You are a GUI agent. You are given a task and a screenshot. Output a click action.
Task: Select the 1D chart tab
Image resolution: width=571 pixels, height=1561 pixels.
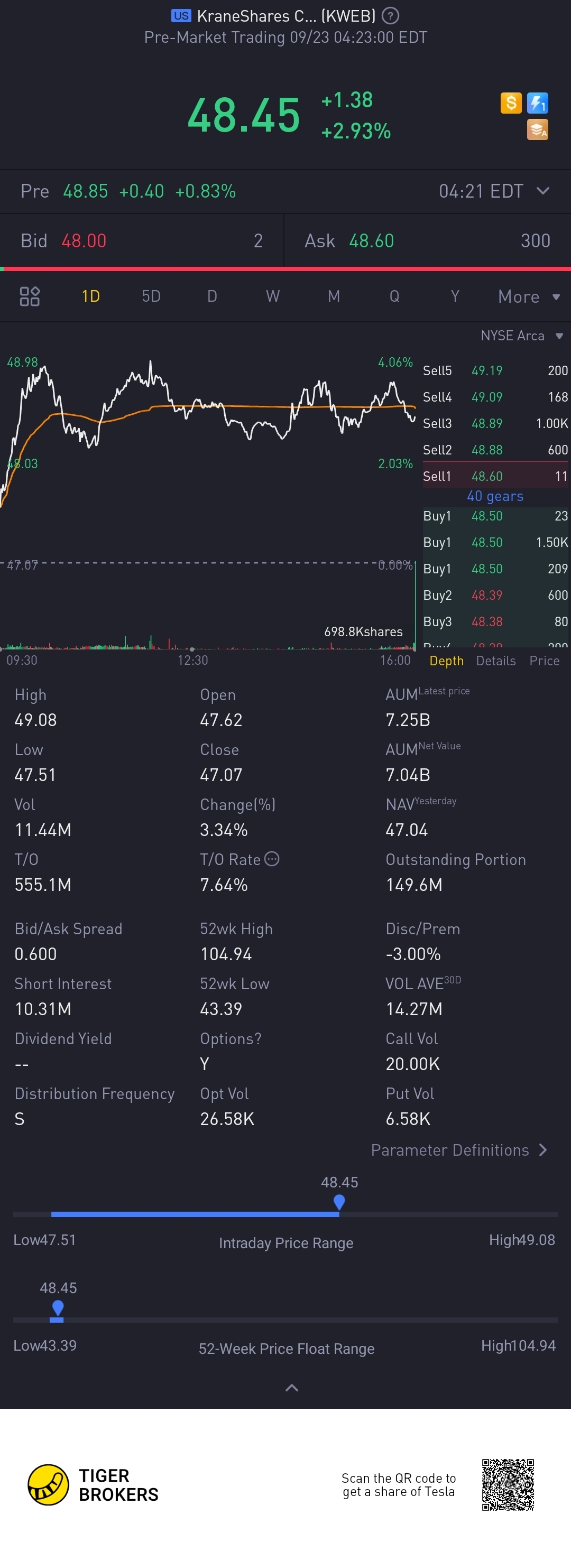tap(91, 296)
